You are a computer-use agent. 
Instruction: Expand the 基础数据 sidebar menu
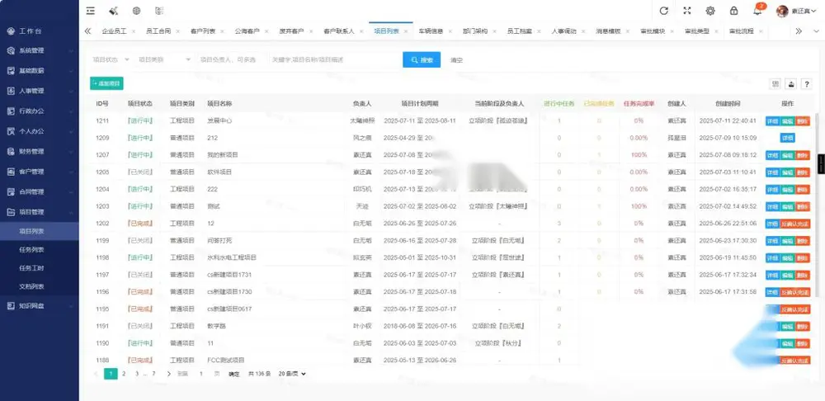[40, 71]
